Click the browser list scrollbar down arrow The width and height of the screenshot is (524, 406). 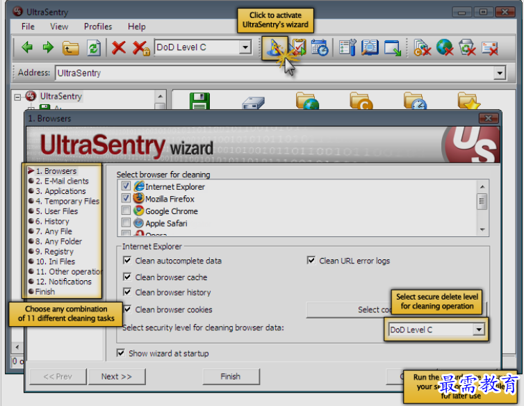click(x=482, y=229)
